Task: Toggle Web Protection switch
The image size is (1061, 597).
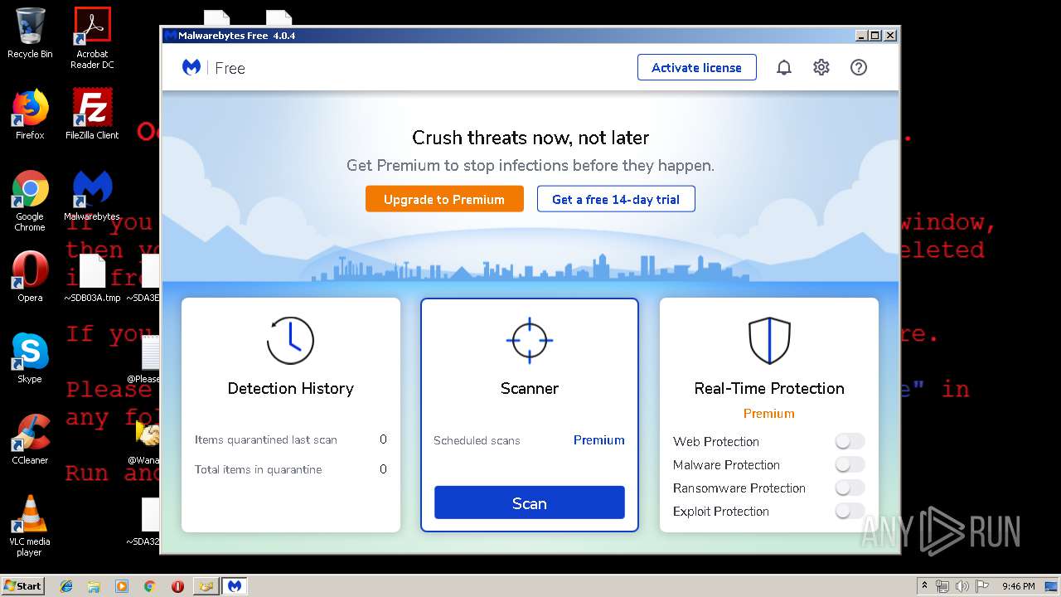Action: tap(850, 441)
